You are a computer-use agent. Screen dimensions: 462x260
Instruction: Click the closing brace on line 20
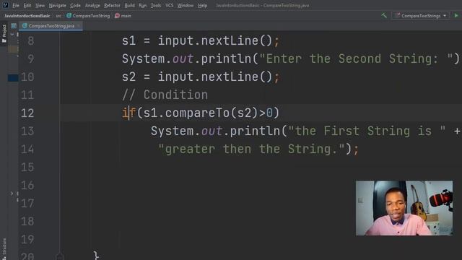tap(96, 255)
